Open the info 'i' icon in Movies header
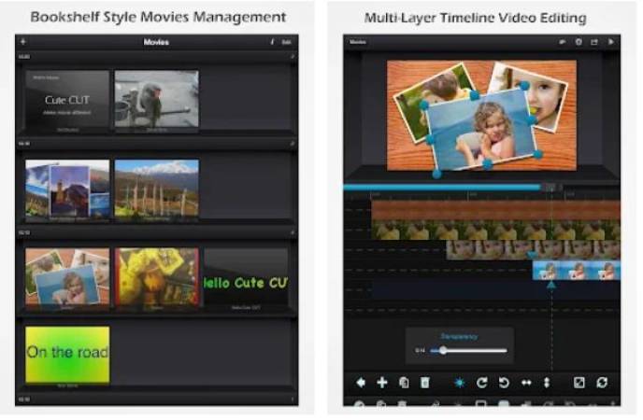This screenshot has height=420, width=643. click(x=271, y=42)
